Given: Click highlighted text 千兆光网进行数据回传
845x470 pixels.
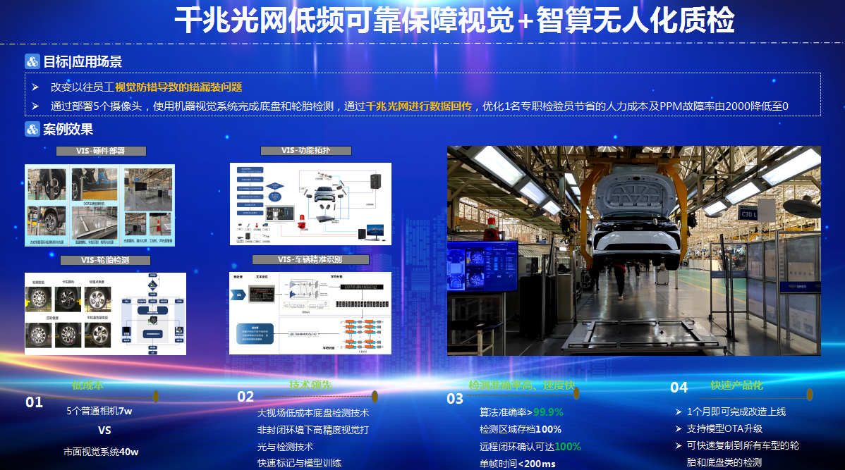Looking at the screenshot, I should point(419,106).
